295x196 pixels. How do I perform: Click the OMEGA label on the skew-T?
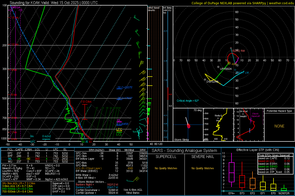click(15, 7)
